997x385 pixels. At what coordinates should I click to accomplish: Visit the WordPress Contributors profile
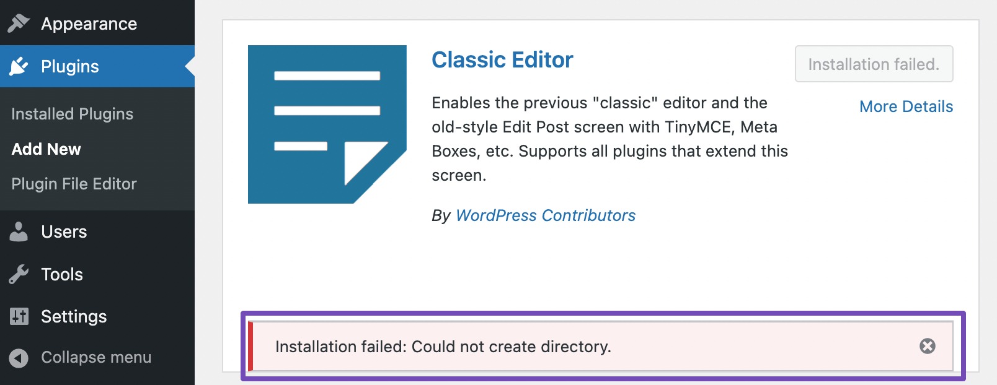tap(545, 215)
